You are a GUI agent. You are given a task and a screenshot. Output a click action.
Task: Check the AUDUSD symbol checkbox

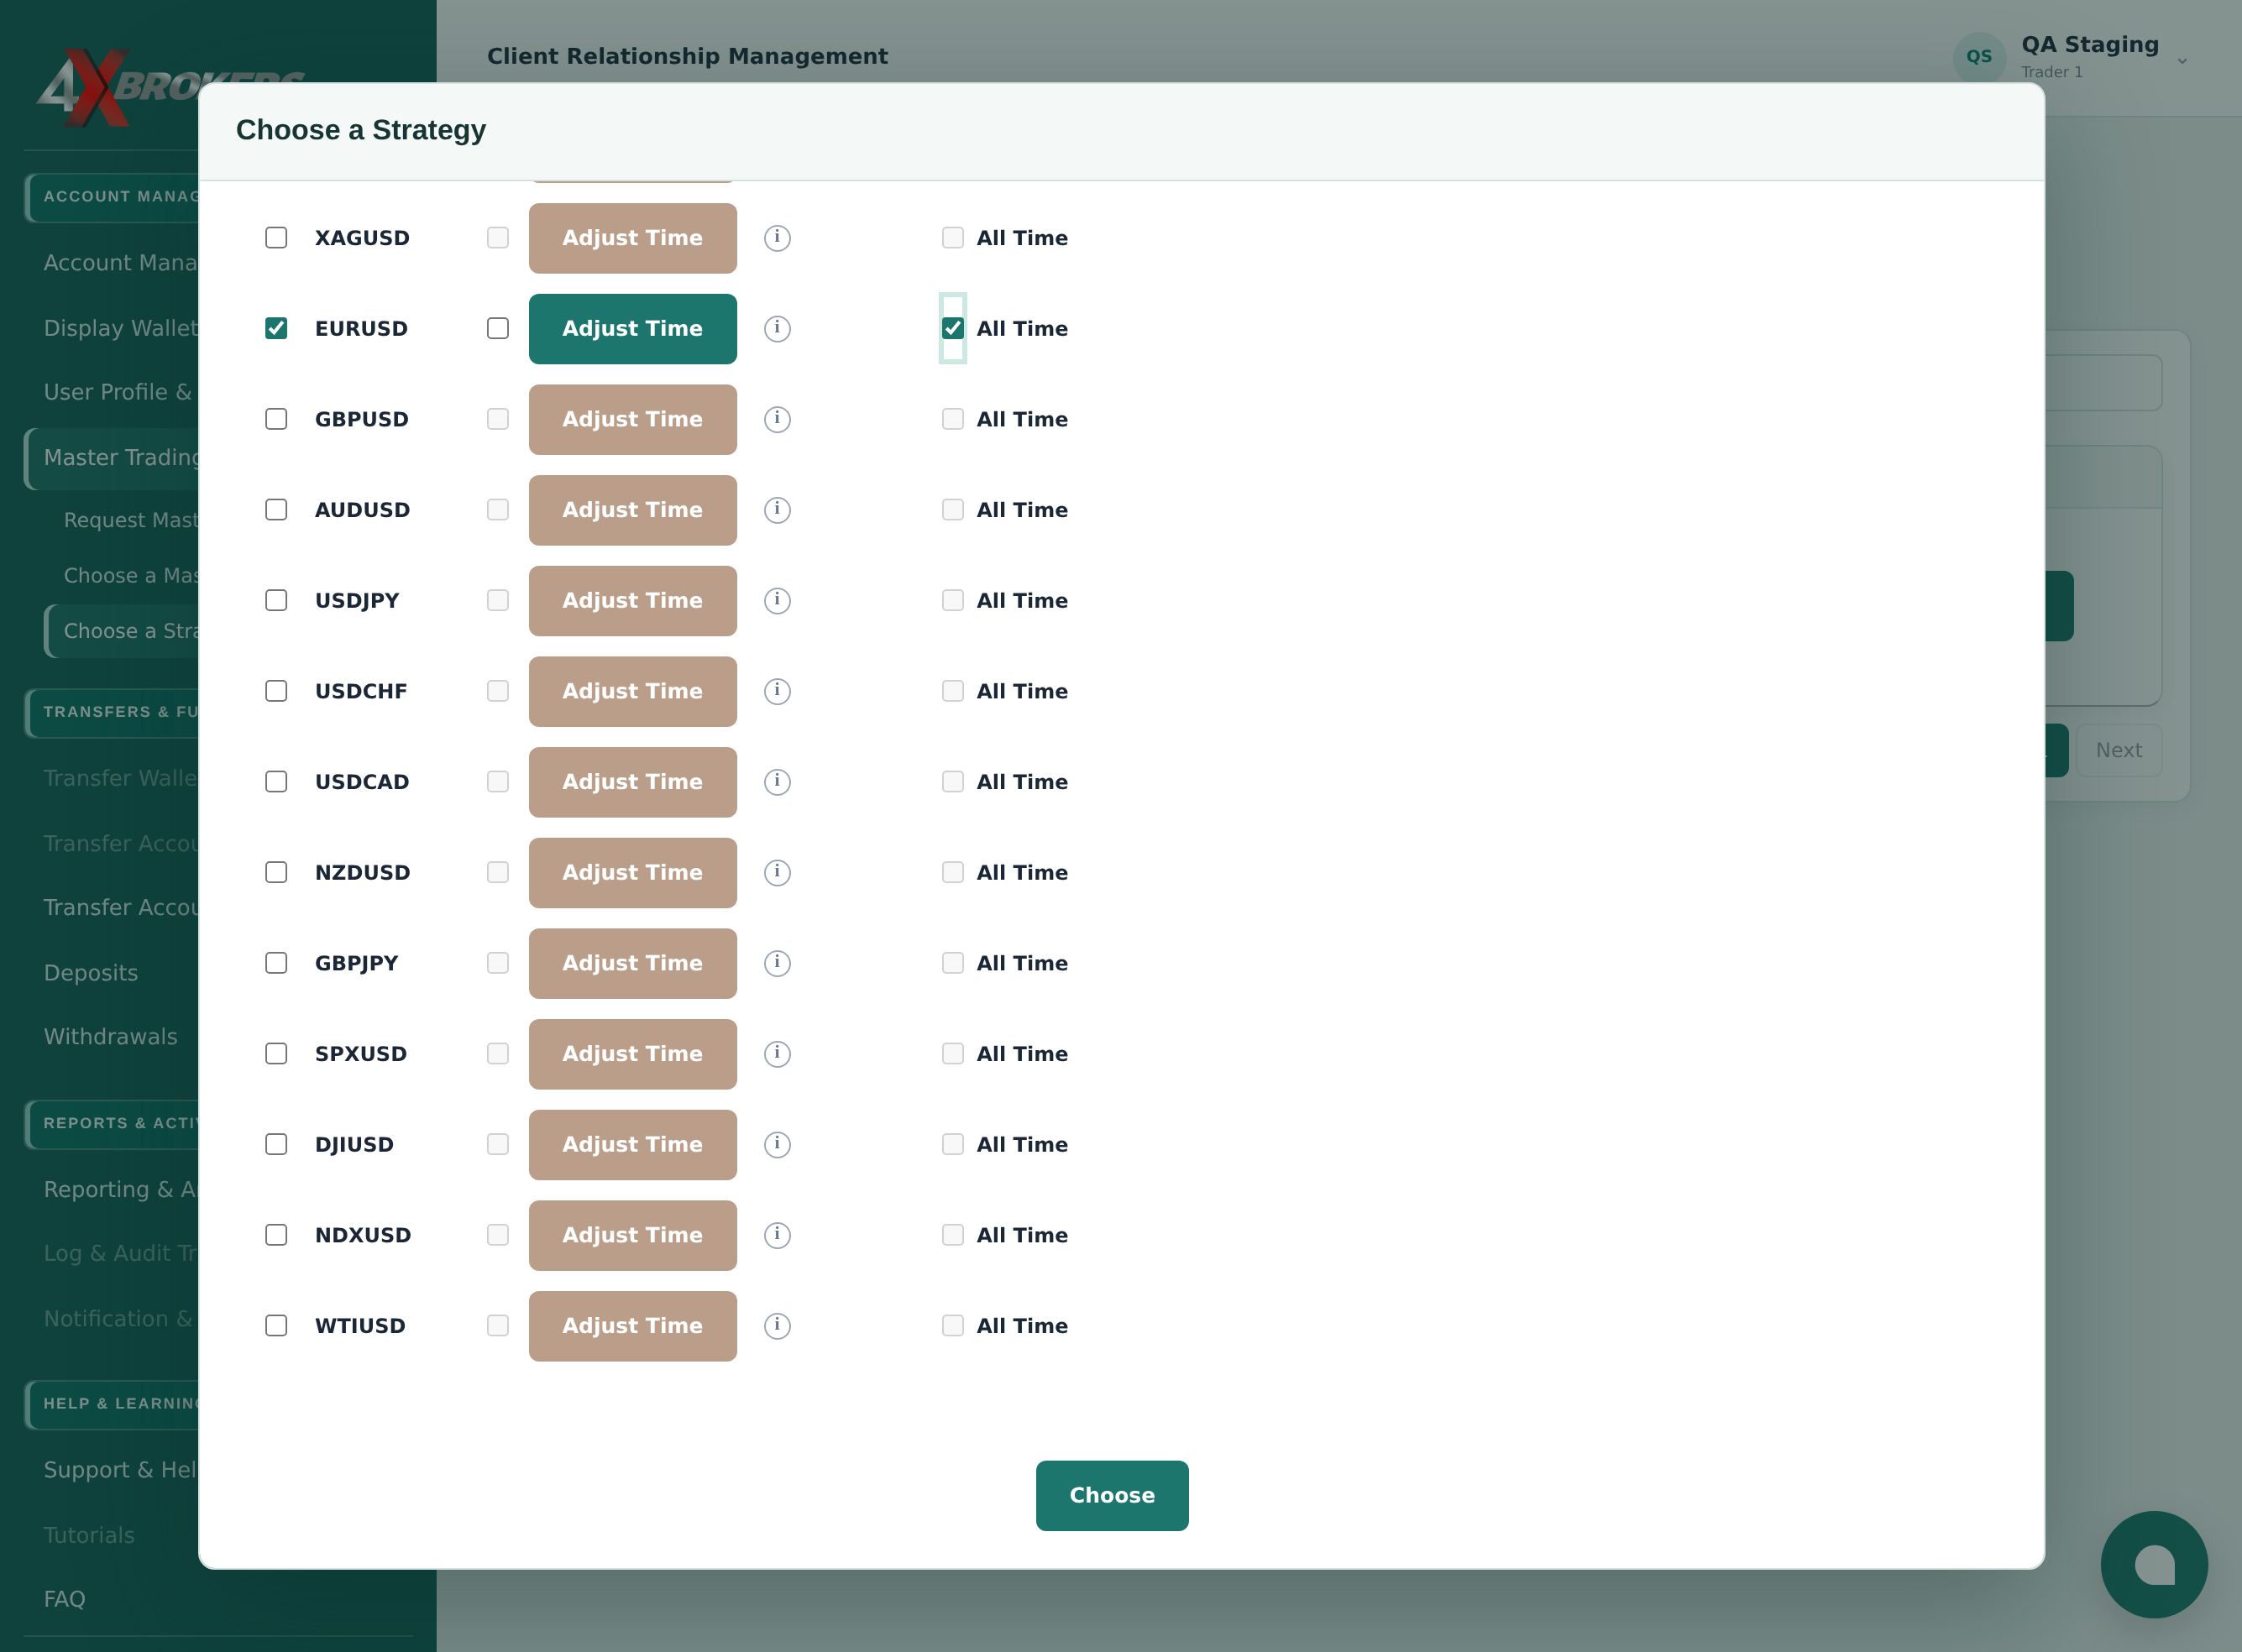276,510
